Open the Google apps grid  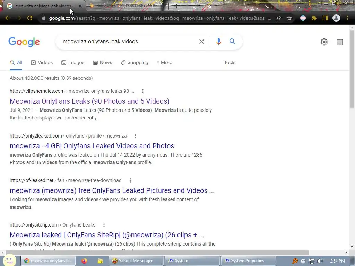[340, 42]
